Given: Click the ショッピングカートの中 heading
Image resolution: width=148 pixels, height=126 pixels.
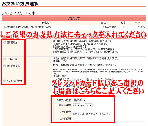Looking at the screenshot, I should click(19, 13).
